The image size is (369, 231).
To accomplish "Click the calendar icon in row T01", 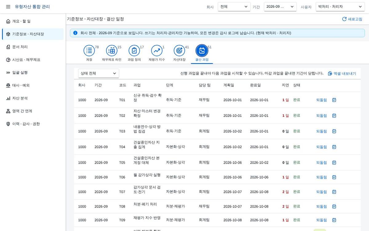I will 334,100.
